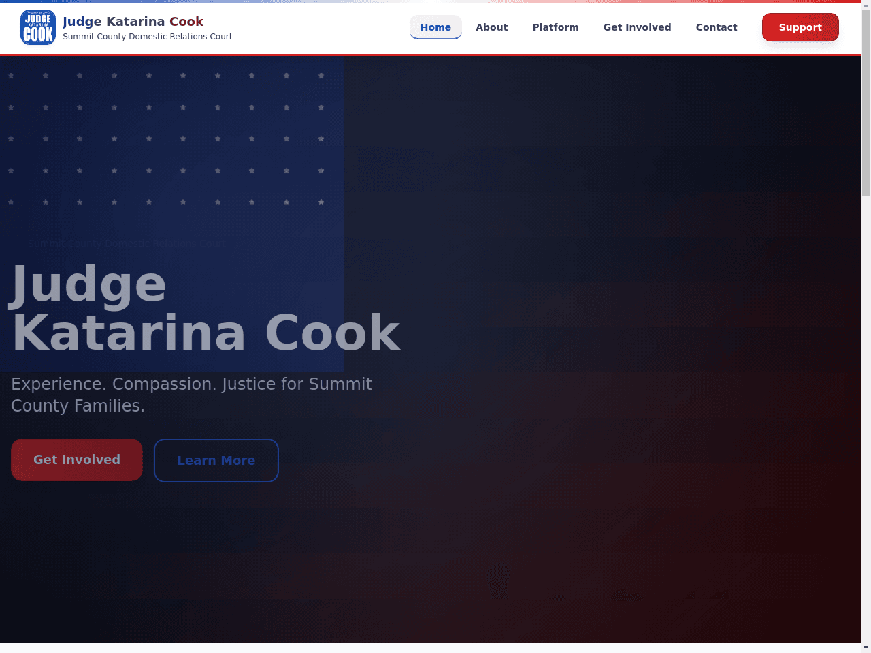Click the hero Get Involved button

point(77,460)
